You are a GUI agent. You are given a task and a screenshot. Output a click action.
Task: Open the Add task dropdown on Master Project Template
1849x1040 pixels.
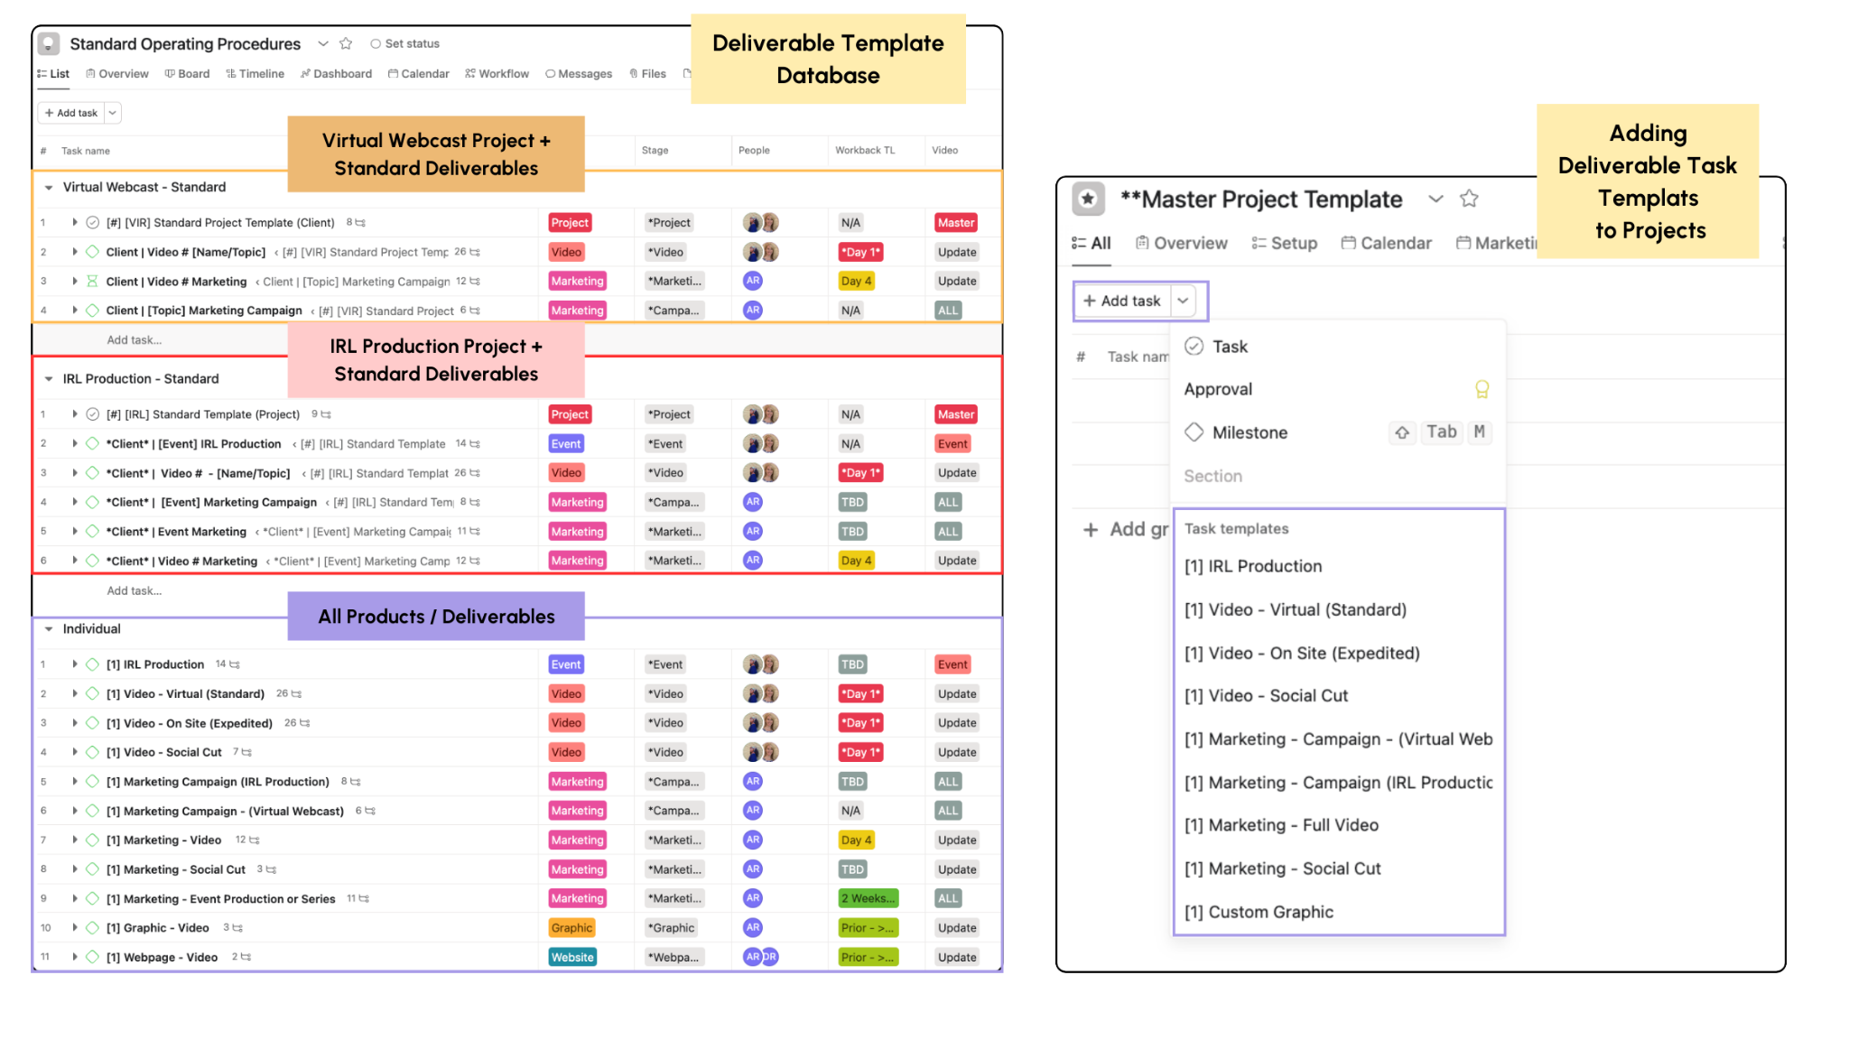click(x=1184, y=301)
